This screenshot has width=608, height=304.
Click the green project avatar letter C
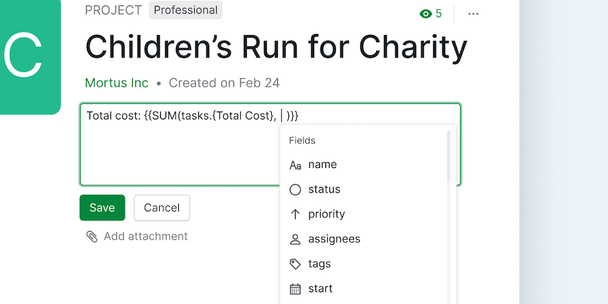pos(24,55)
